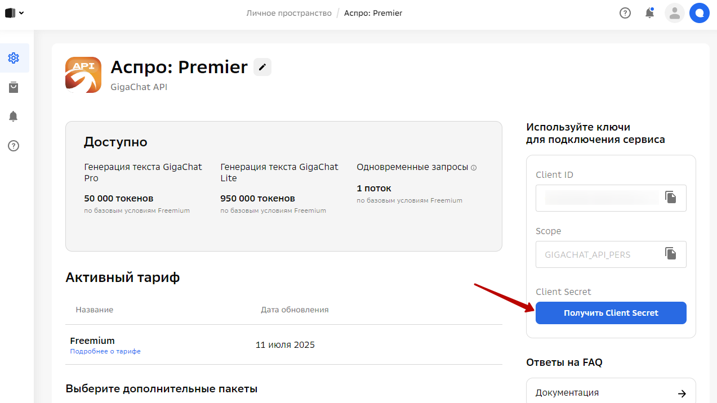Click the Аспро: Premier breadcrumb

[x=373, y=13]
